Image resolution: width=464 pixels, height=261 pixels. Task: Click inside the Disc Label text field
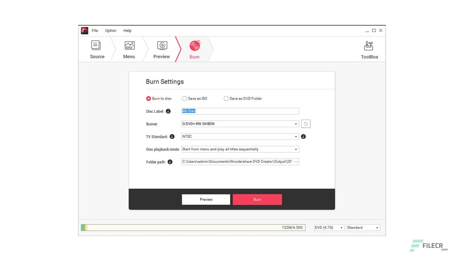240,111
